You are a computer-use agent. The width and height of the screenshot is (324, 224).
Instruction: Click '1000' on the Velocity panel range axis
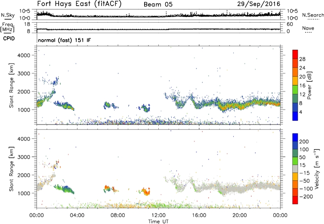[x=23, y=193]
